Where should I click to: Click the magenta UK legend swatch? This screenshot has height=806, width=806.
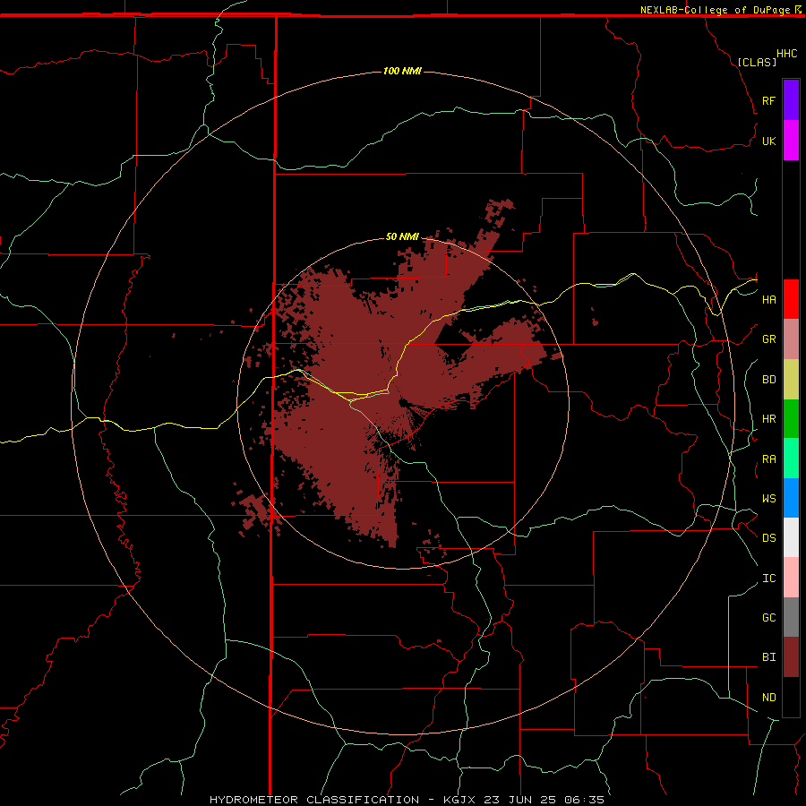[791, 141]
